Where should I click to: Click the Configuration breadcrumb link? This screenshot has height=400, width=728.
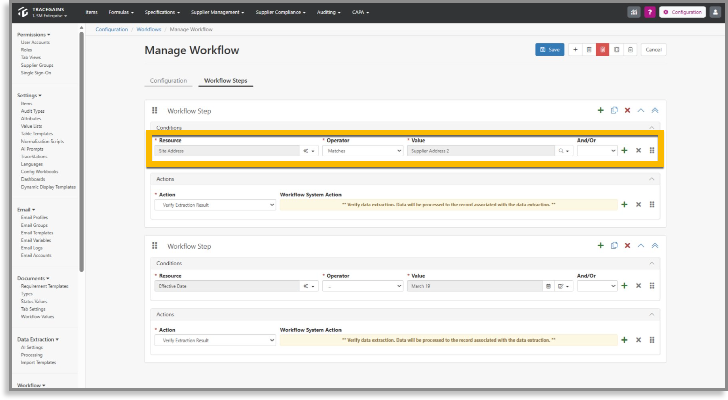click(111, 29)
